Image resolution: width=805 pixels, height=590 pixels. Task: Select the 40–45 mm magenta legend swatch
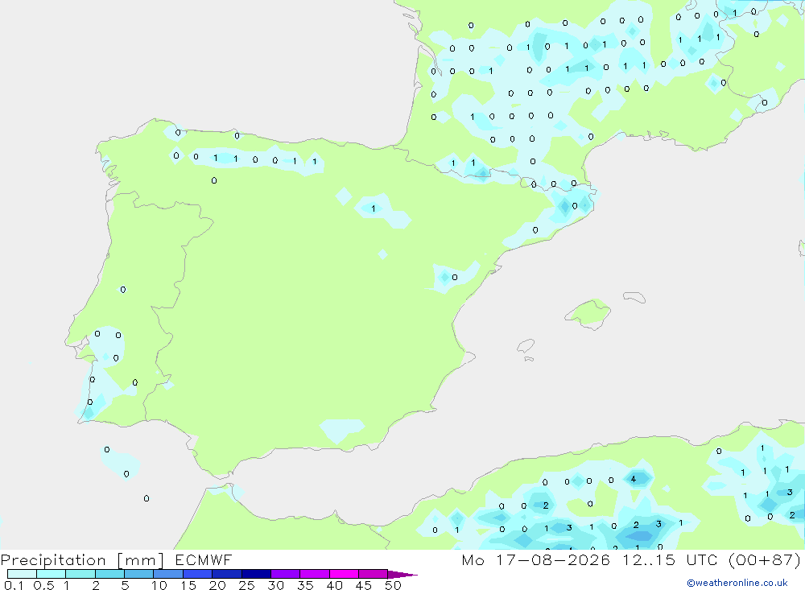click(344, 574)
